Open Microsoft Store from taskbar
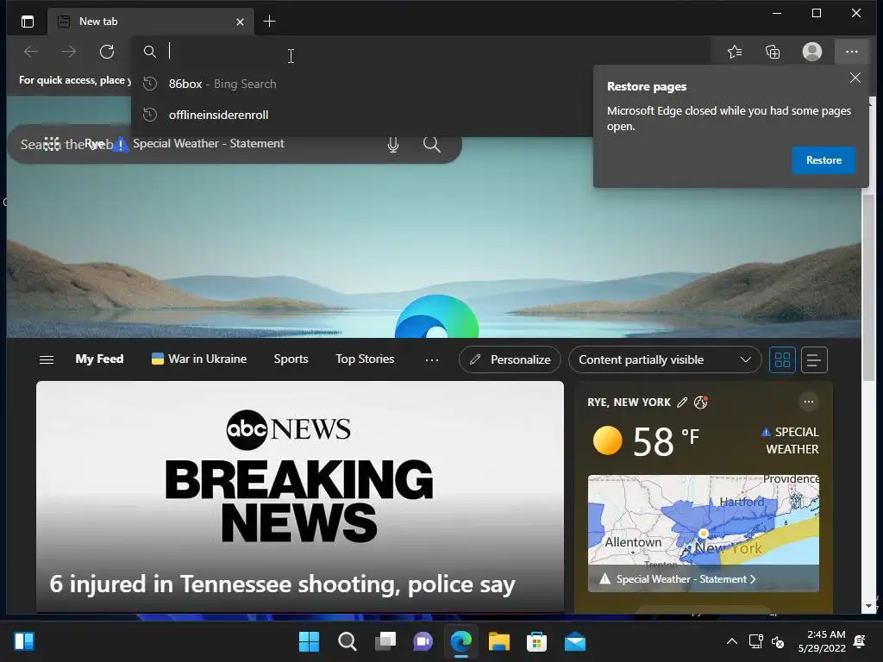The width and height of the screenshot is (883, 662). pyautogui.click(x=536, y=641)
